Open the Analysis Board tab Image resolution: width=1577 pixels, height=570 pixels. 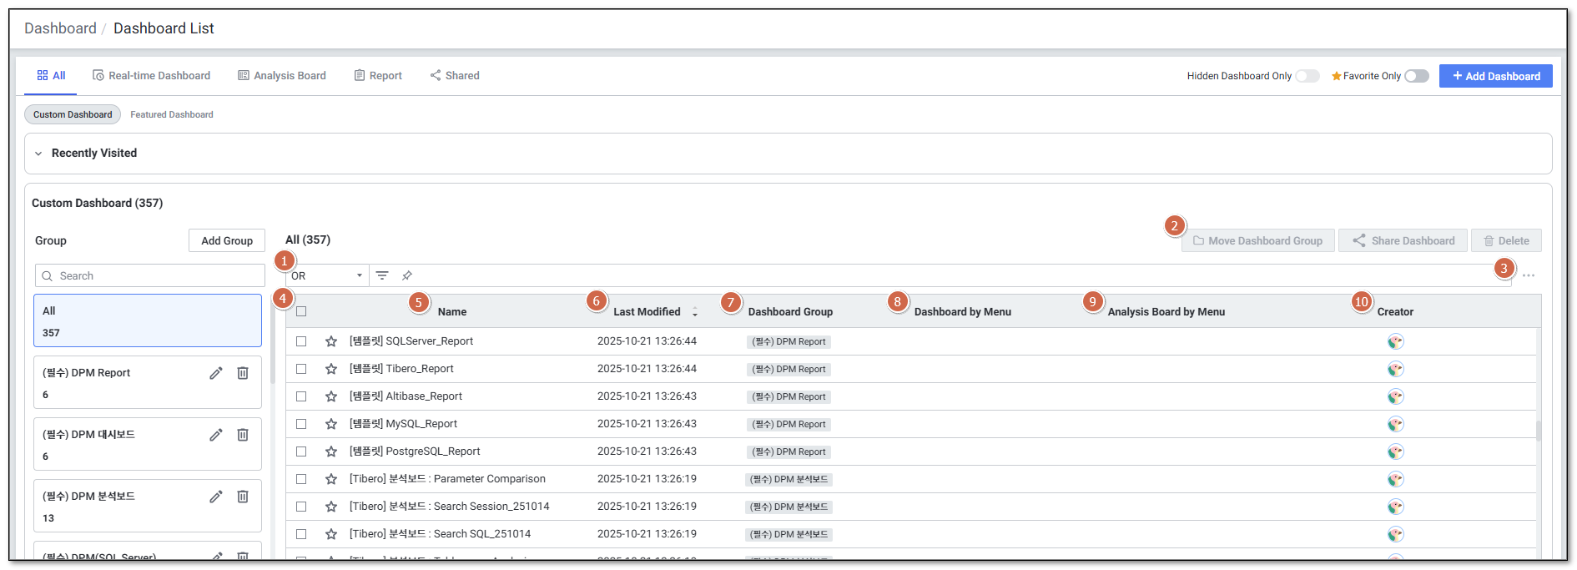tap(282, 76)
